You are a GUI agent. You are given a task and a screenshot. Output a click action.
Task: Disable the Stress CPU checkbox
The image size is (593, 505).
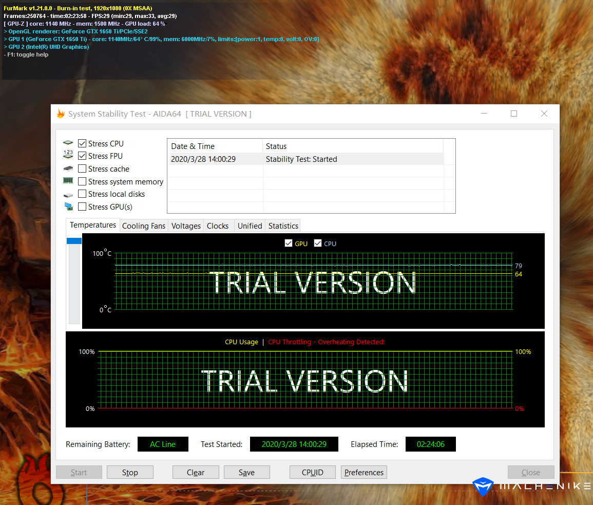coord(82,143)
